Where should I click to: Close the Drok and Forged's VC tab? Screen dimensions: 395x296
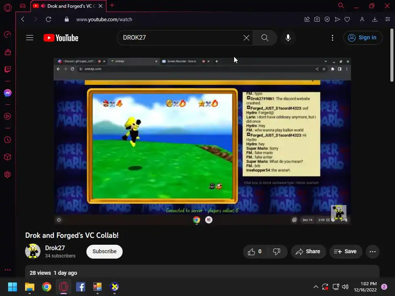pyautogui.click(x=101, y=6)
